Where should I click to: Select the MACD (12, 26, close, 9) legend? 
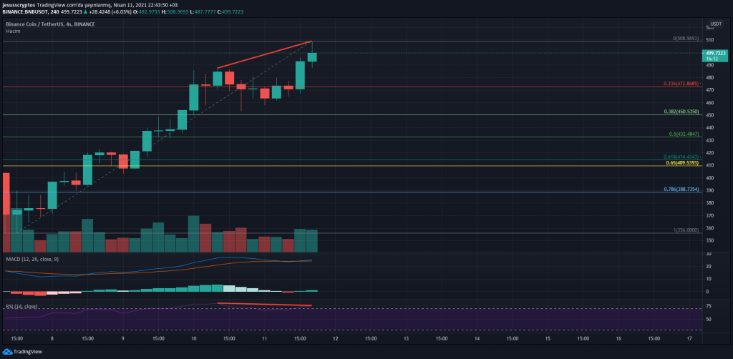pyautogui.click(x=33, y=257)
